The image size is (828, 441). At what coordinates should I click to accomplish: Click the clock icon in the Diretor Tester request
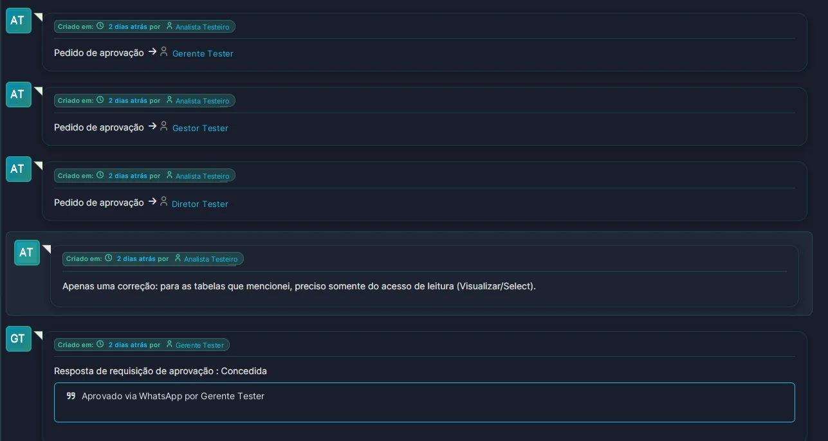pos(100,175)
